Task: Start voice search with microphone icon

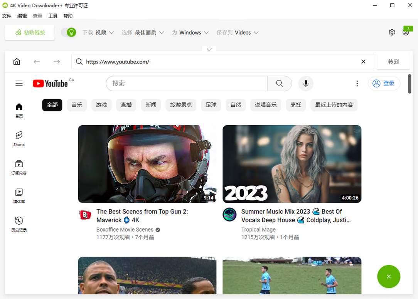Action: 306,83
